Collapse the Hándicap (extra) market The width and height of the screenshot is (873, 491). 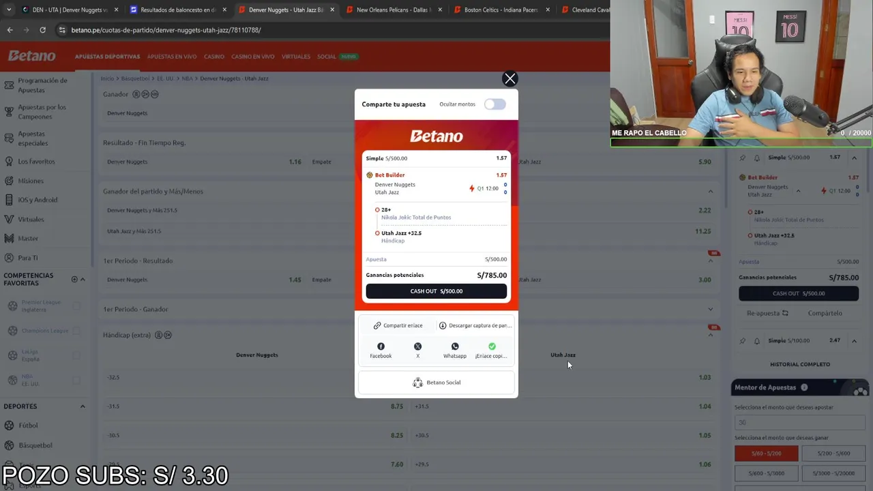pos(710,336)
